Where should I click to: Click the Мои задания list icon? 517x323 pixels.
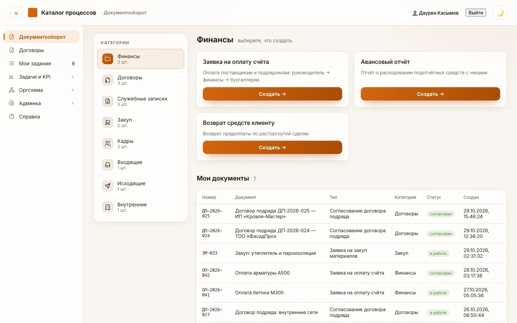click(x=11, y=64)
